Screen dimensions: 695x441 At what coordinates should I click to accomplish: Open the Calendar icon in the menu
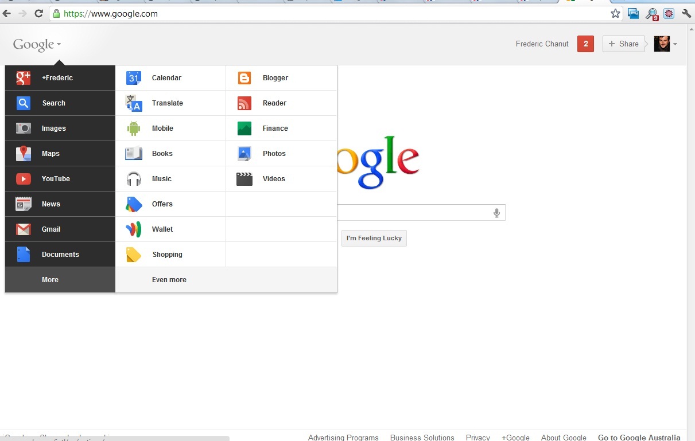click(x=134, y=78)
